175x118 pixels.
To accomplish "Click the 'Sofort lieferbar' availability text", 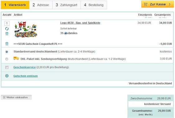I will (x=69, y=29).
